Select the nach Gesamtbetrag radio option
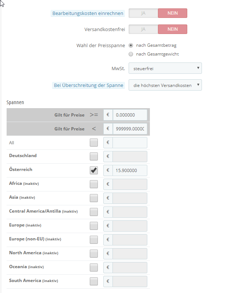225x293 pixels. [x=131, y=46]
